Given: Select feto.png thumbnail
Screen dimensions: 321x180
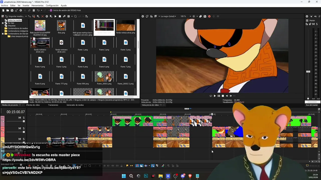Looking at the screenshot, I should [61, 25].
